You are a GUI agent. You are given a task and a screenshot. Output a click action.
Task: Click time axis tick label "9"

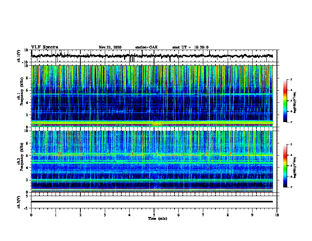click(x=252, y=215)
